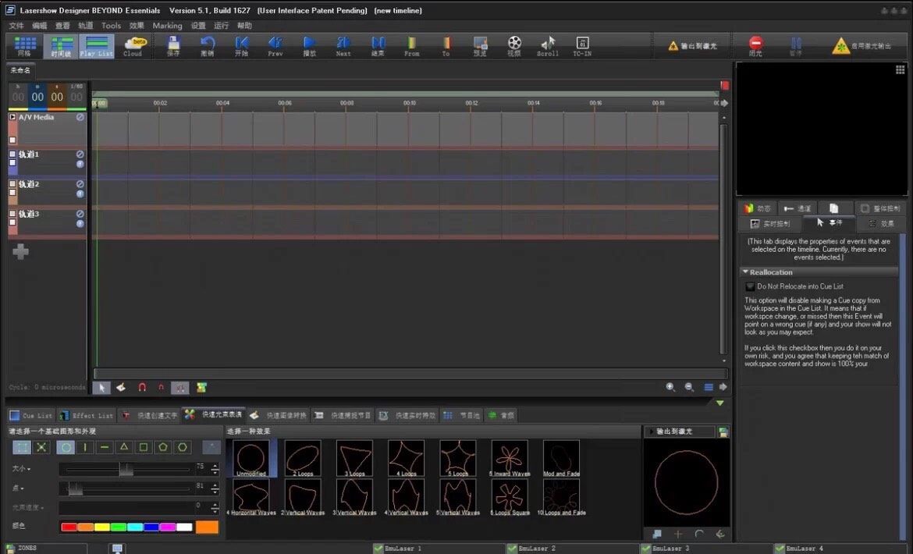Pick the red color swatch

(69, 527)
